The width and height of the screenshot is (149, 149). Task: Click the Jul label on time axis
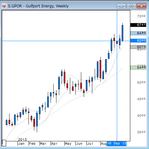(x=90, y=143)
